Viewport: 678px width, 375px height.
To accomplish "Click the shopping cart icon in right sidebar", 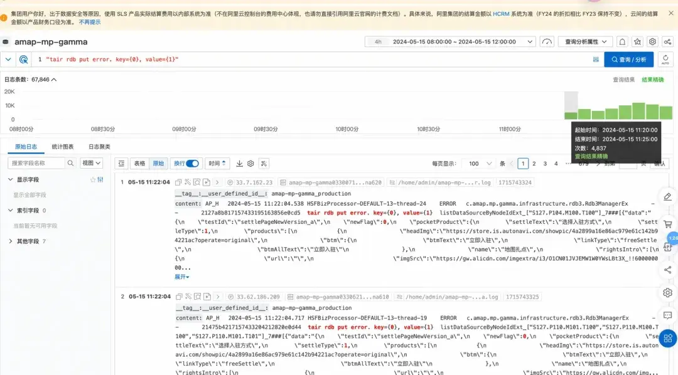I will 667,224.
